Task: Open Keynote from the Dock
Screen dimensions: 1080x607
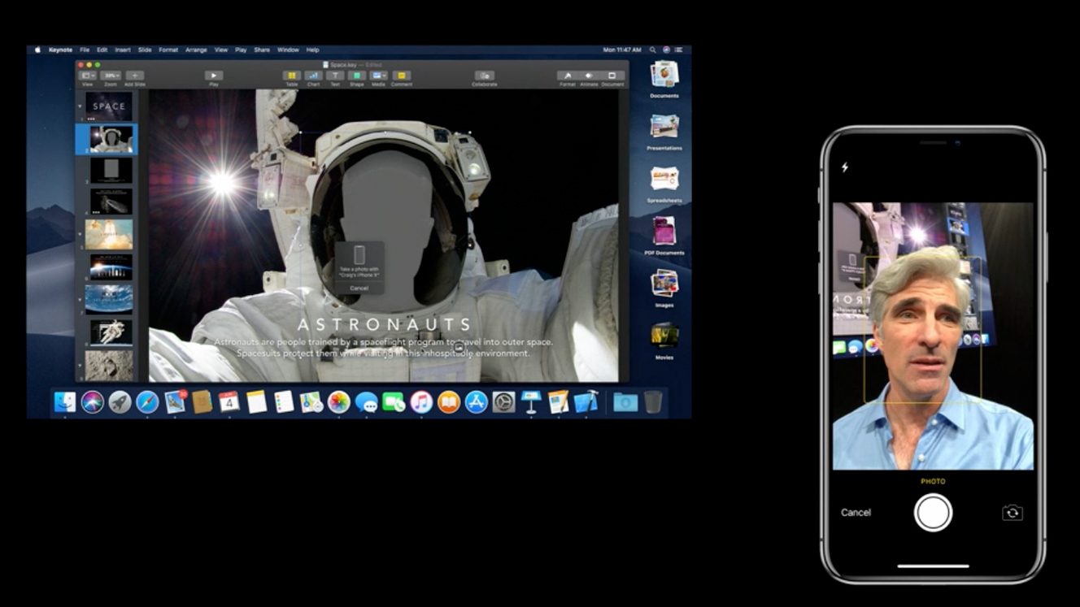Action: pos(531,401)
